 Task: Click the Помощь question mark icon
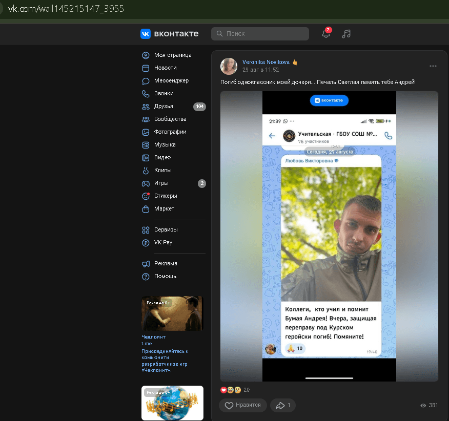pyautogui.click(x=146, y=277)
